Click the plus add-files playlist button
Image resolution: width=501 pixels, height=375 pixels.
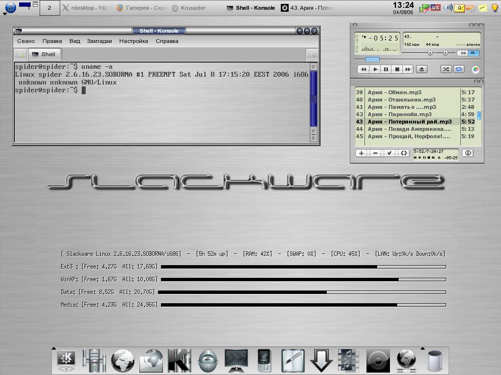362,153
